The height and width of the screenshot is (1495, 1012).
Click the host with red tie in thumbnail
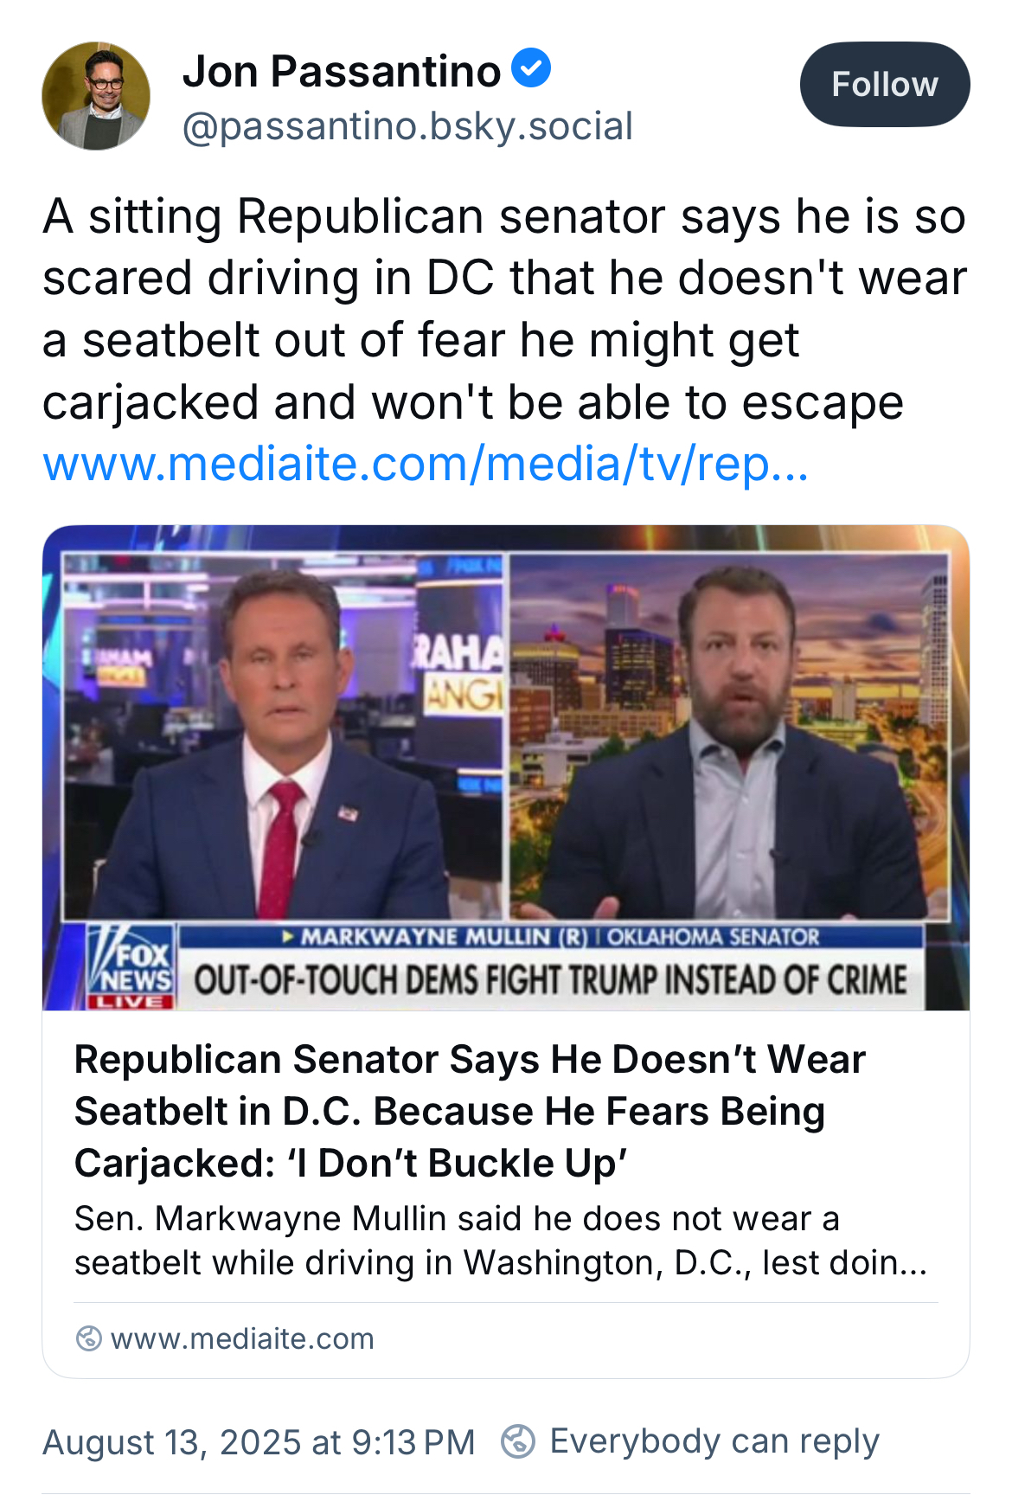(283, 736)
